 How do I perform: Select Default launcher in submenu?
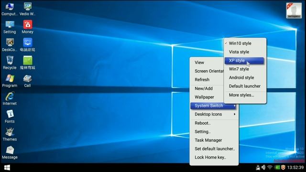pyautogui.click(x=245, y=86)
